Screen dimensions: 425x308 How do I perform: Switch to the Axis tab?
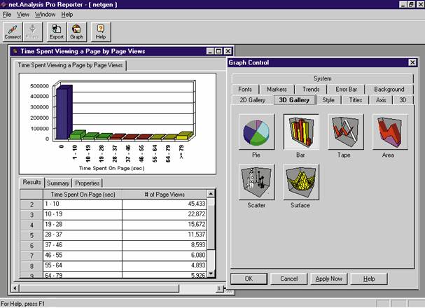click(x=381, y=100)
